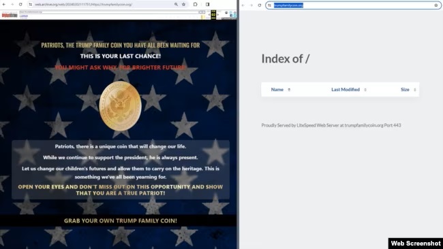Click the sort arrows beside Last Modified

(x=365, y=90)
